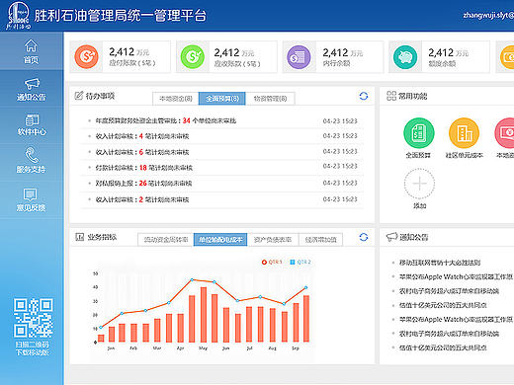
Task: Open the orange 社区单元成本 shortcut icon
Action: click(465, 133)
